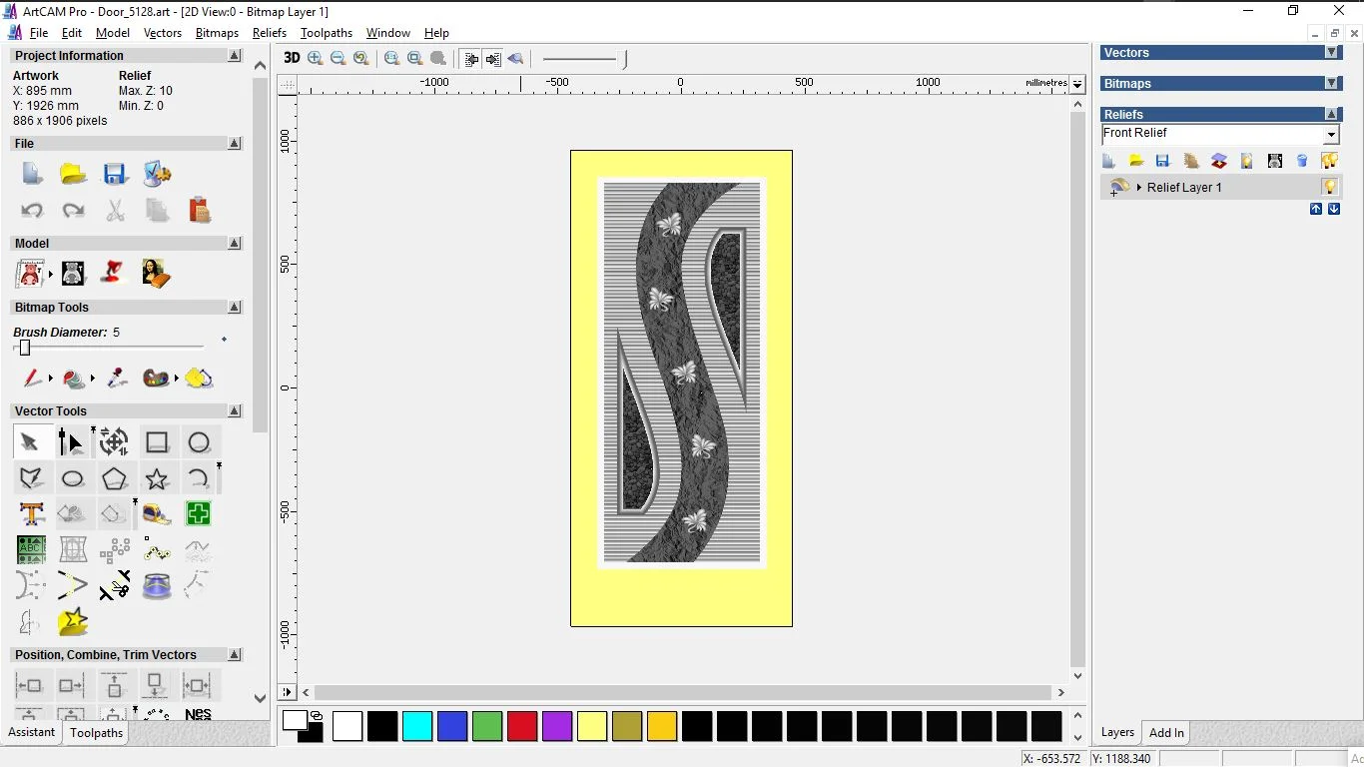Image resolution: width=1364 pixels, height=767 pixels.
Task: Select the Create Star vector tool
Action: coord(157,478)
